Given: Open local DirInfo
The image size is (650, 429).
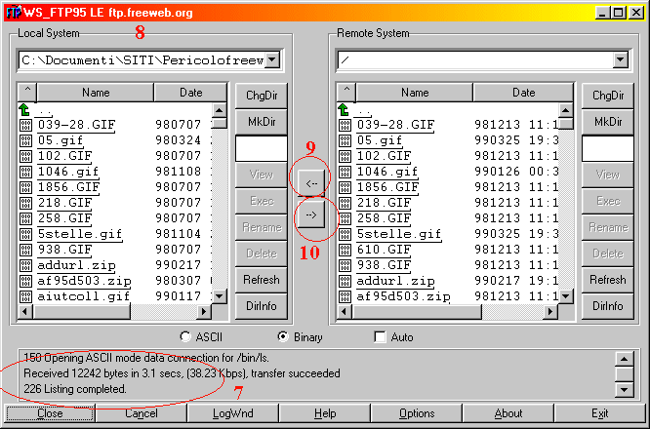Looking at the screenshot, I should (262, 306).
